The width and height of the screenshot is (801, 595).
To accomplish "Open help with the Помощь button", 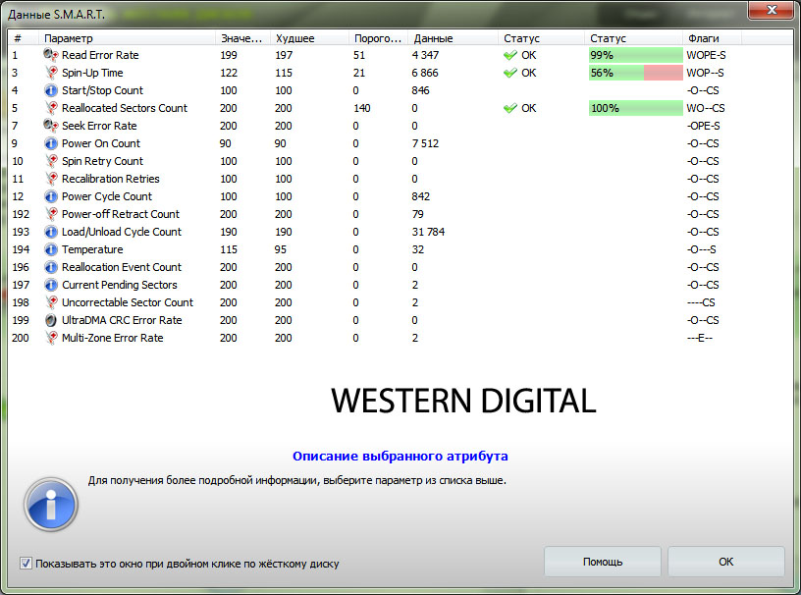I will (603, 562).
